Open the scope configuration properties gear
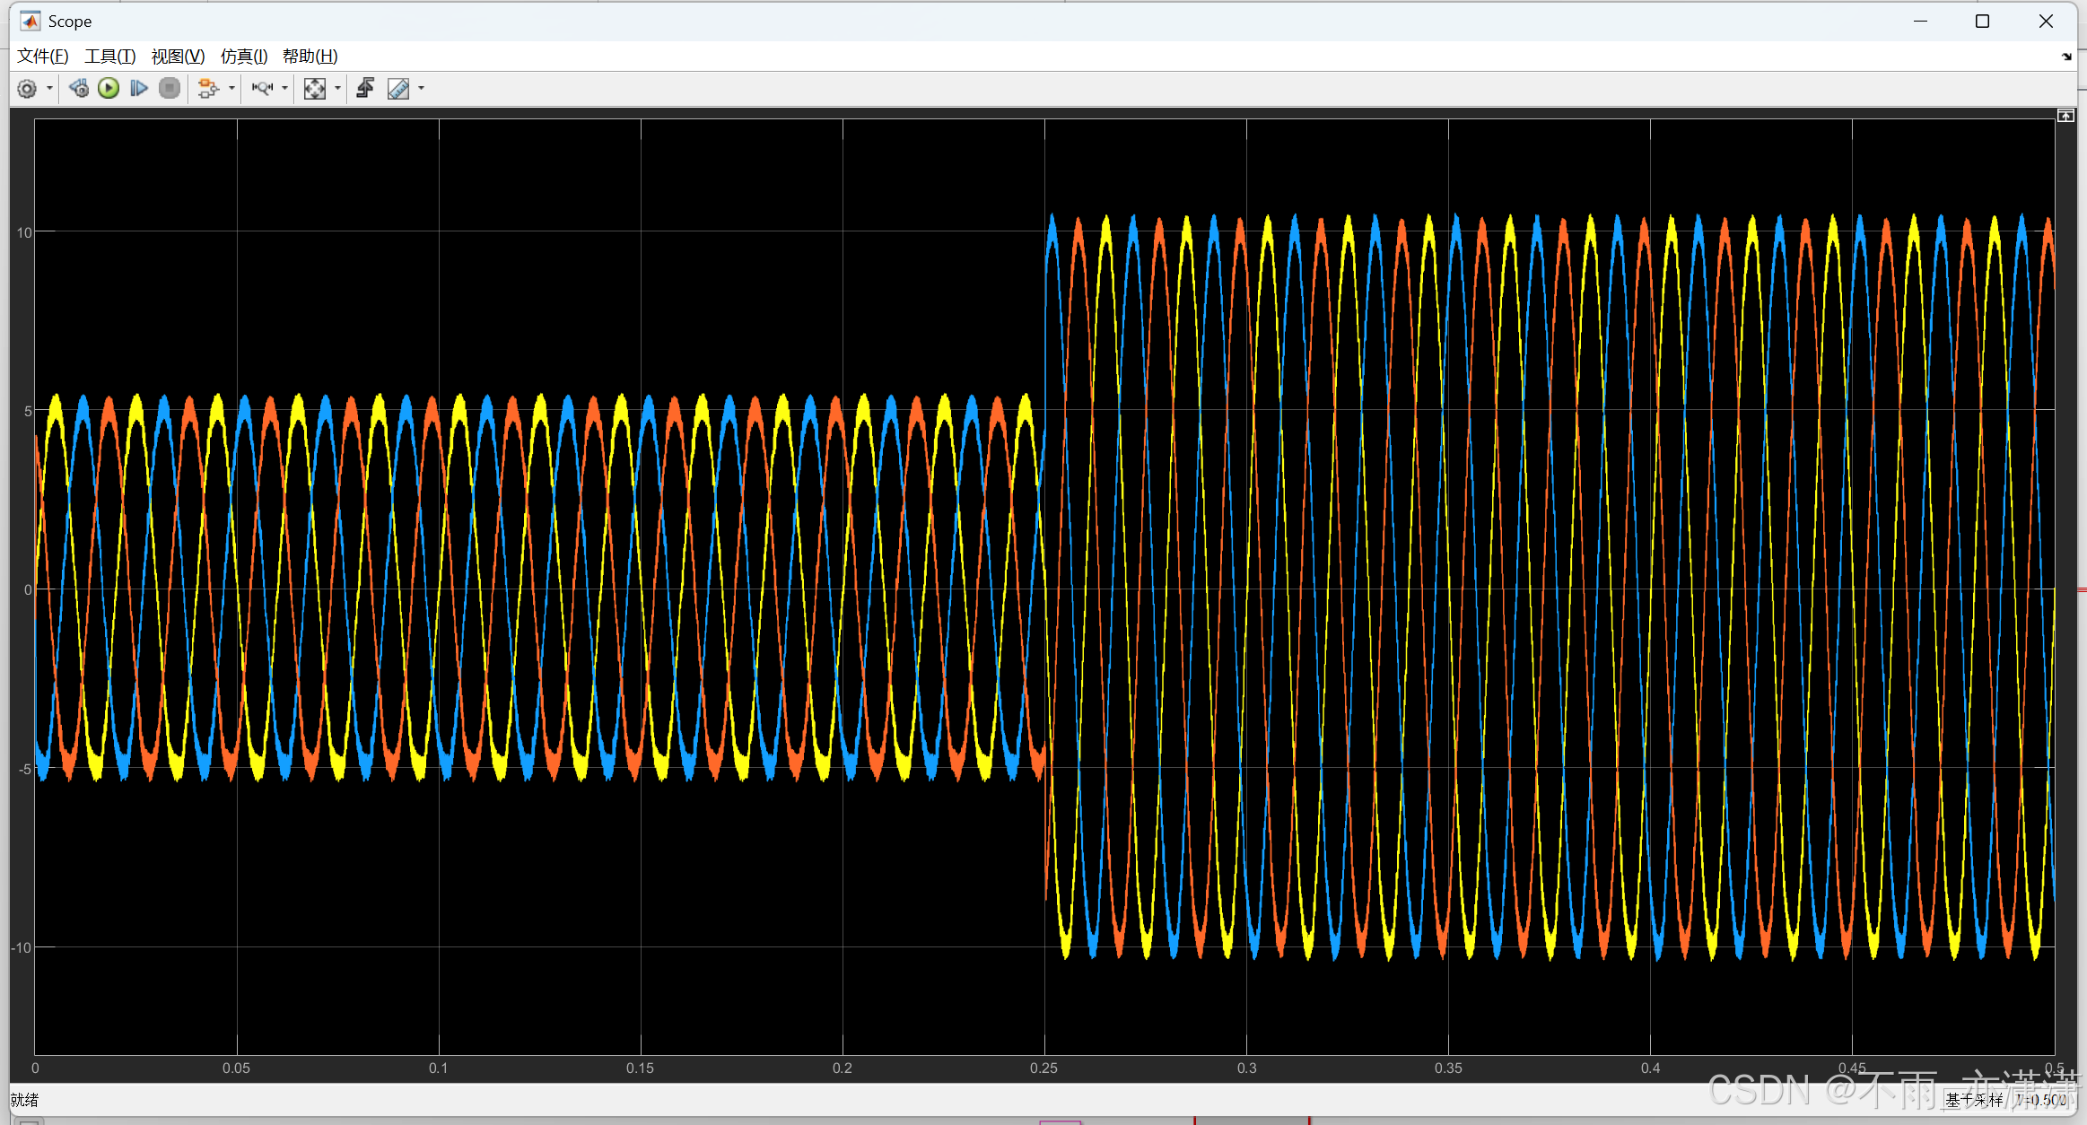 [27, 88]
